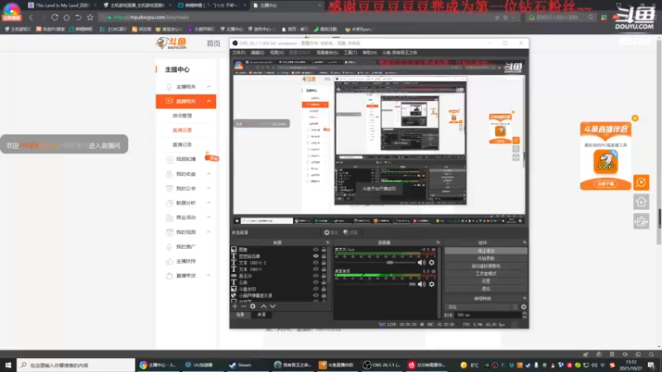Expand the 数据分析 sidebar section
Image resolution: width=662 pixels, height=372 pixels.
click(209, 203)
